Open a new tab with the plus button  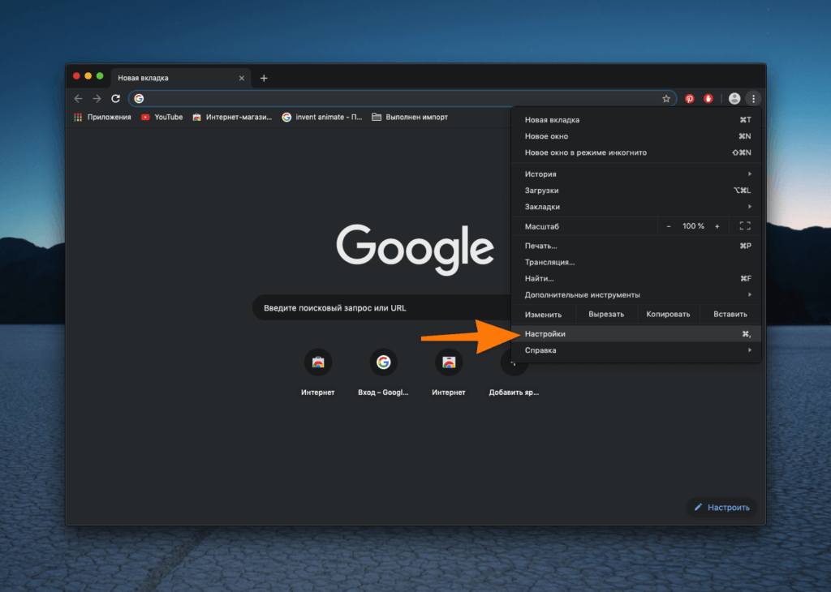(x=264, y=79)
